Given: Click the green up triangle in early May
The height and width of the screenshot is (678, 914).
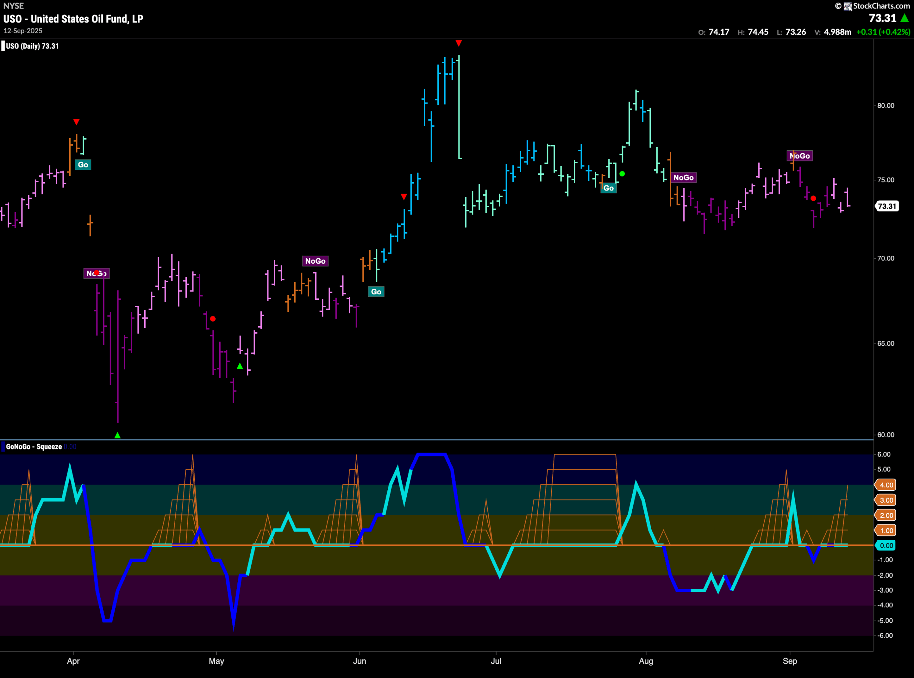Looking at the screenshot, I should coord(240,366).
